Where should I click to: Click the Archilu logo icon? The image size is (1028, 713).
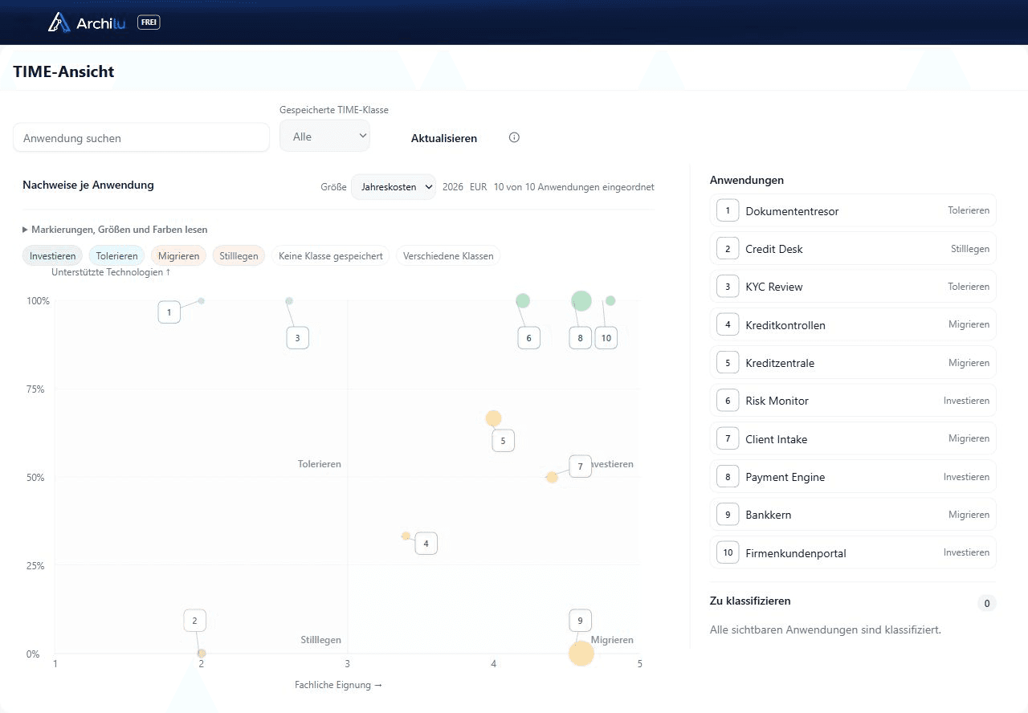click(59, 22)
